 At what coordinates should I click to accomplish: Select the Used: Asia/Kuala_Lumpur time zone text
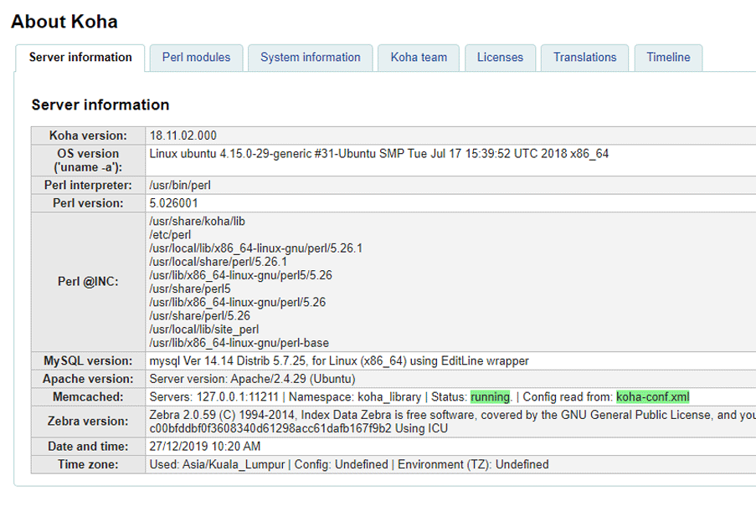(217, 464)
